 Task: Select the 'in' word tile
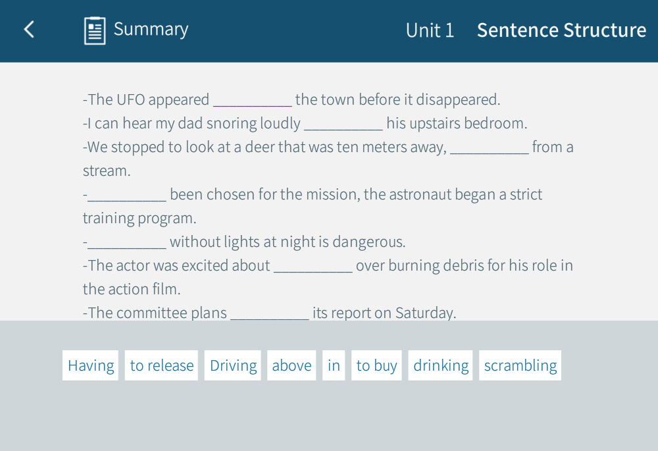334,365
